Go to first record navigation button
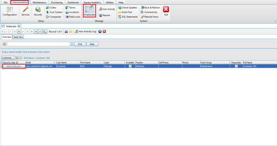The image size is (277, 146). tap(2, 32)
